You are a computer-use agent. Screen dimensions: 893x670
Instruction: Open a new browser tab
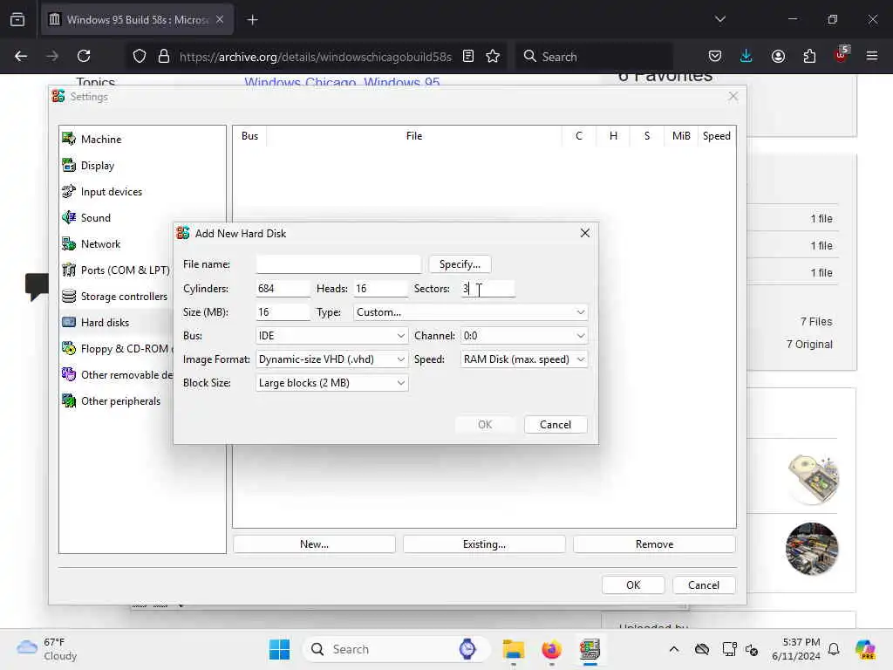click(252, 20)
